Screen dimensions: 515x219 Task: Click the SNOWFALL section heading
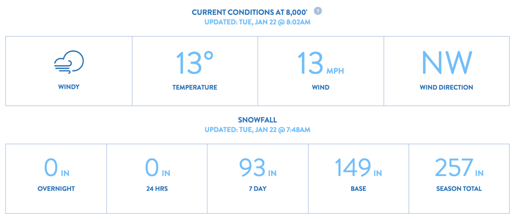(257, 120)
